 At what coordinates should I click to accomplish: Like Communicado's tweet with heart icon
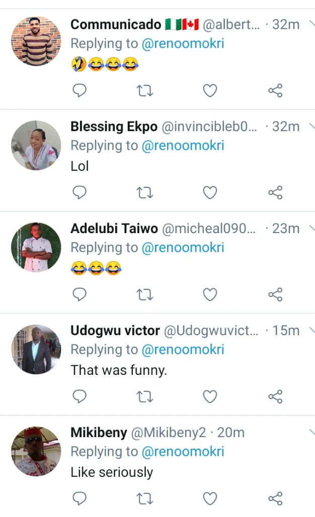210,90
